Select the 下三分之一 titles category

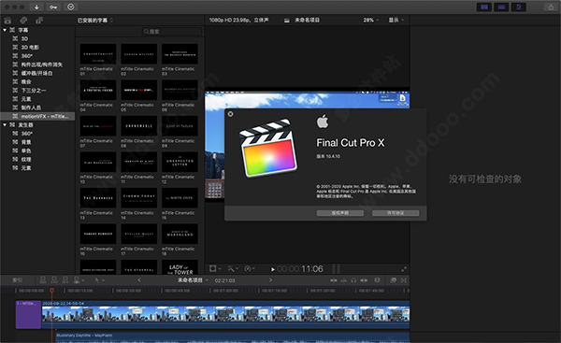tap(37, 91)
